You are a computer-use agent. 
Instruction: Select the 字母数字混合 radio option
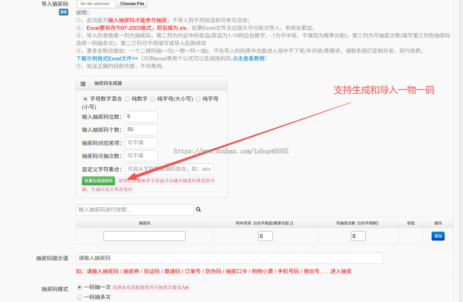[x=85, y=99]
